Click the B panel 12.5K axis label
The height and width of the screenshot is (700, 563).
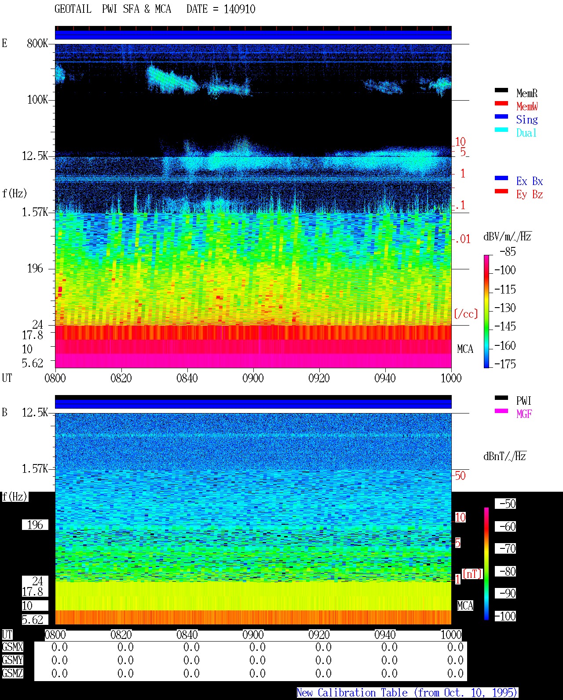35,413
